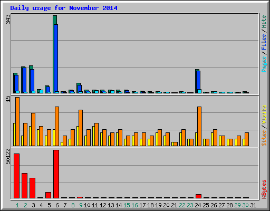Click day 12 on the x-axis

pyautogui.click(x=103, y=205)
